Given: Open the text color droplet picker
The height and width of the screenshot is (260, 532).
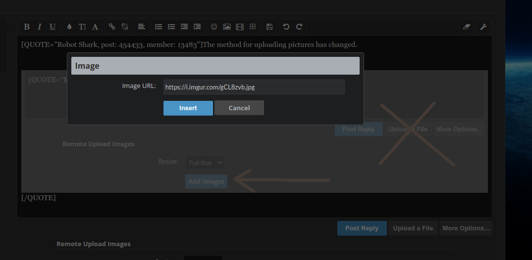Looking at the screenshot, I should pyautogui.click(x=69, y=27).
